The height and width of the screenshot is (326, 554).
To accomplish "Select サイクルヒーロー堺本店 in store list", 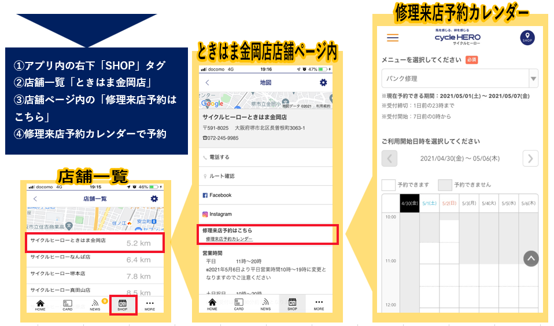I will 95,276.
